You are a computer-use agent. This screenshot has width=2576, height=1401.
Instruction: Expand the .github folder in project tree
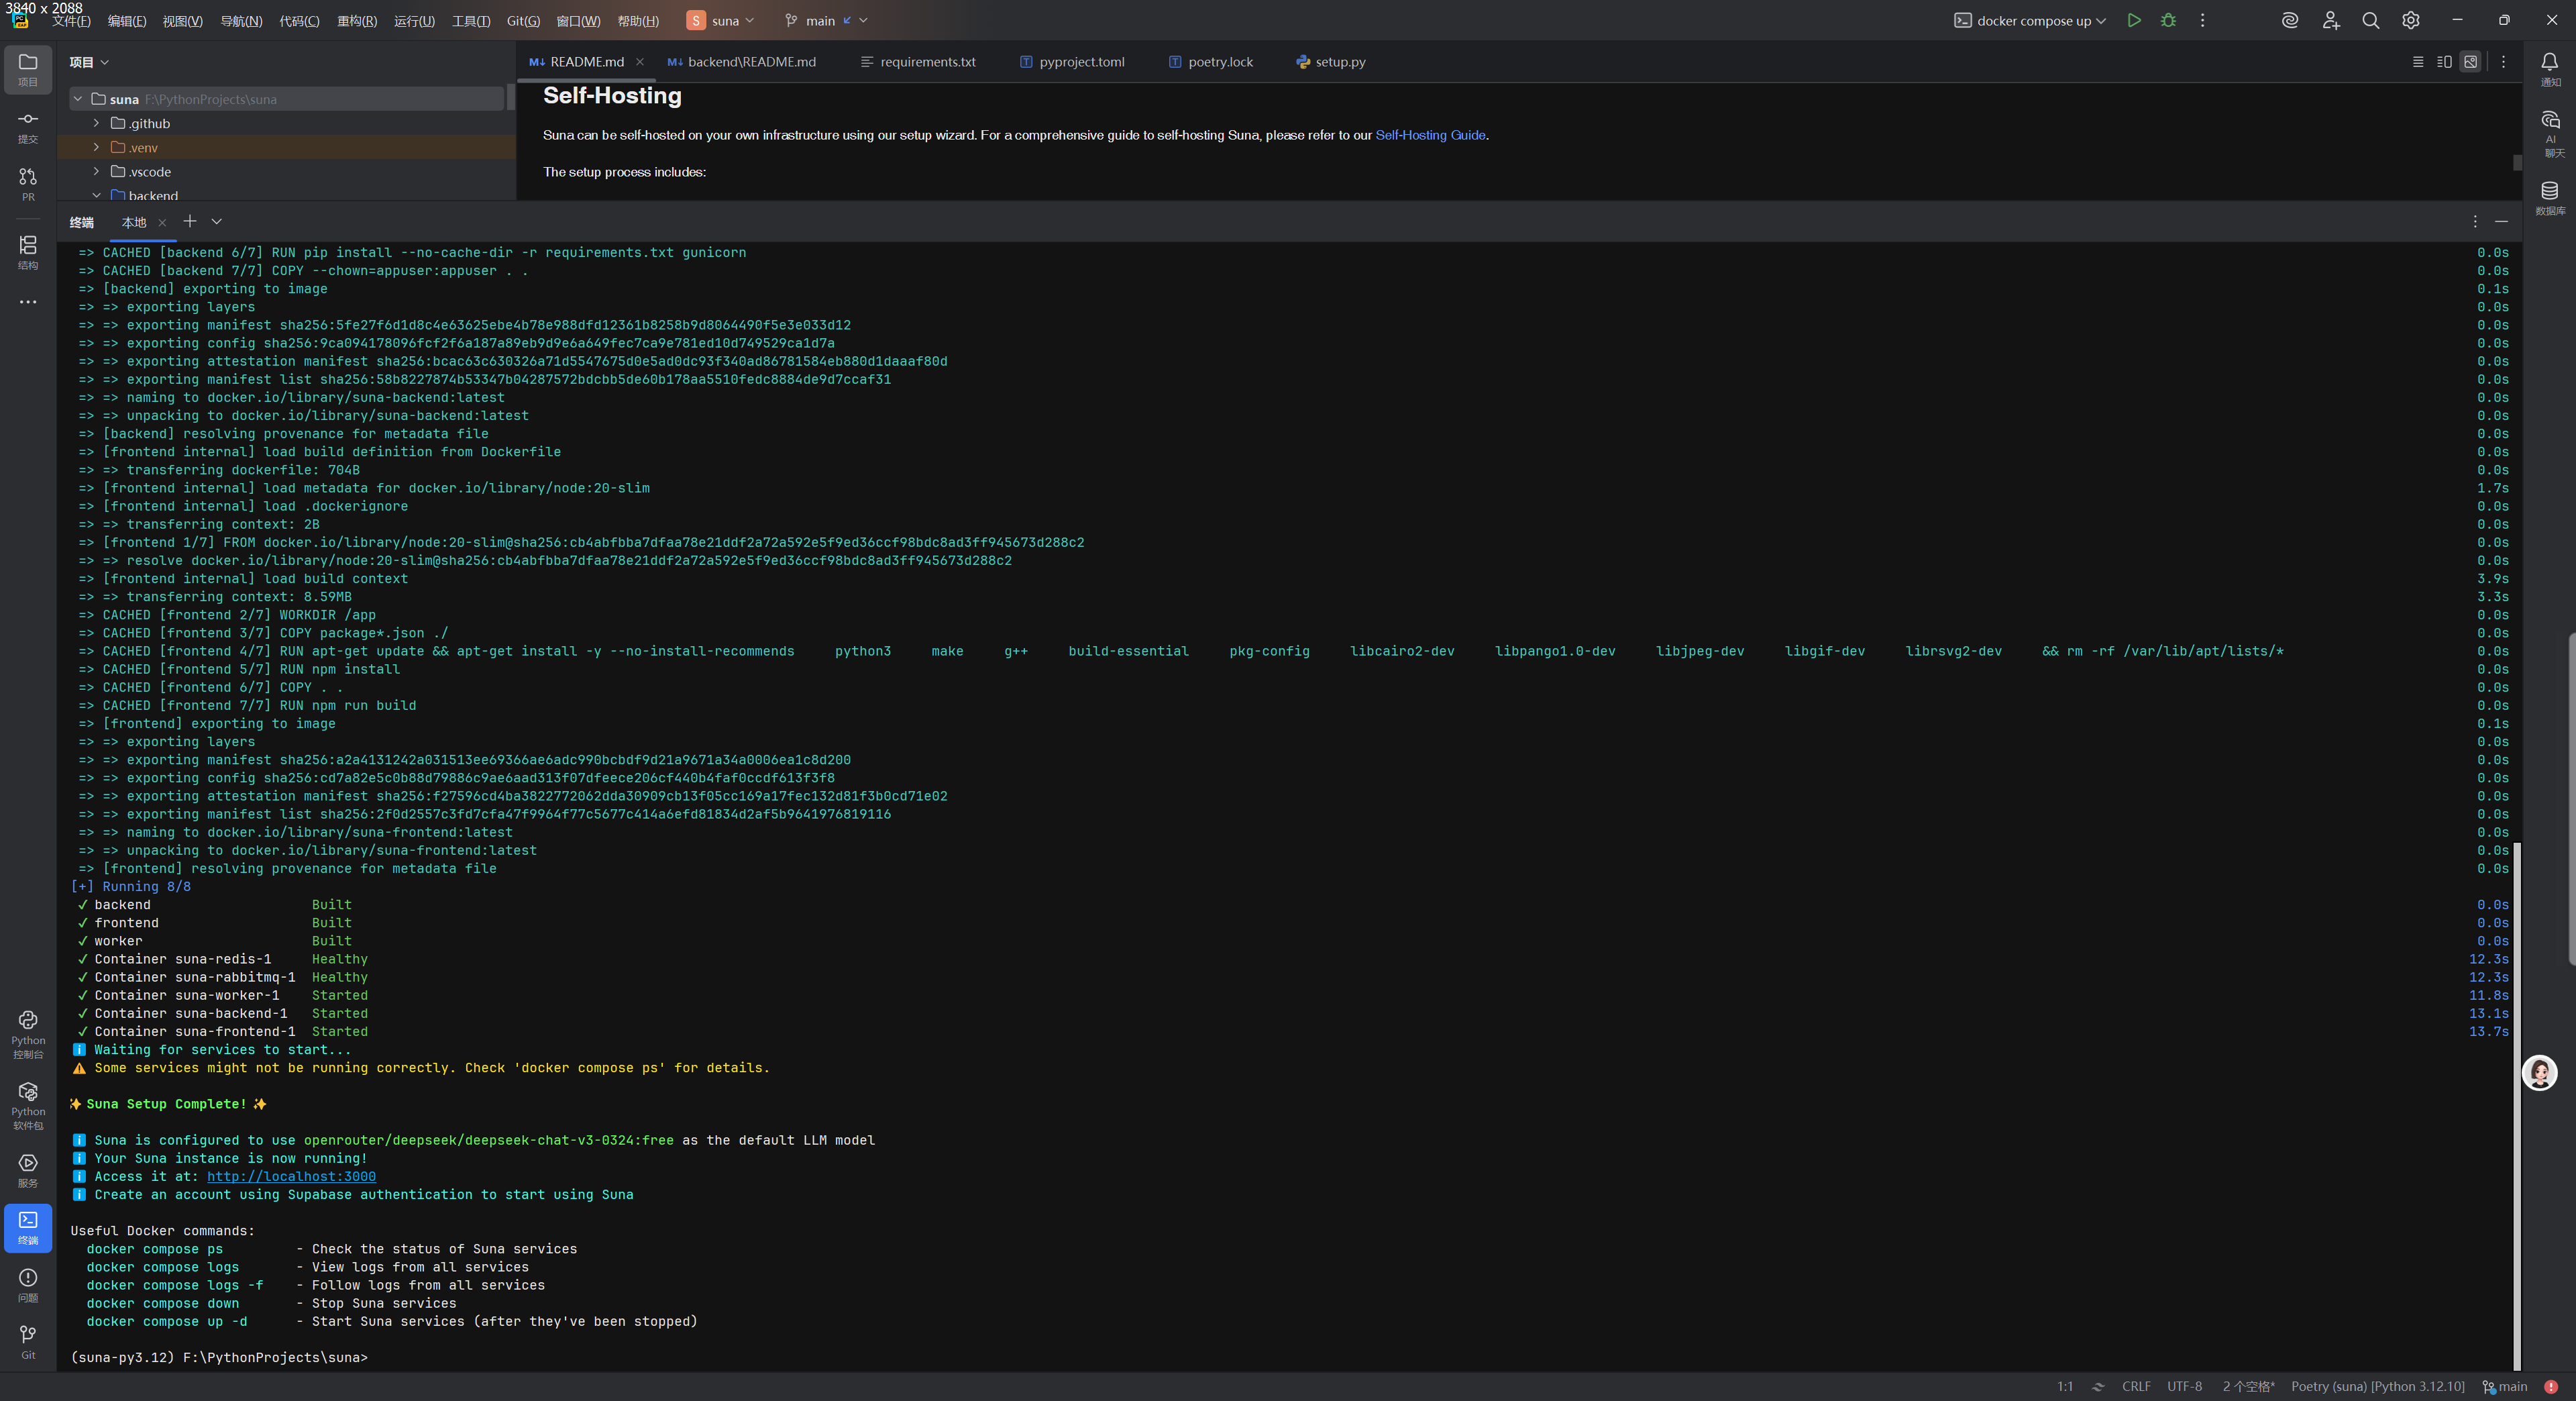coord(96,123)
